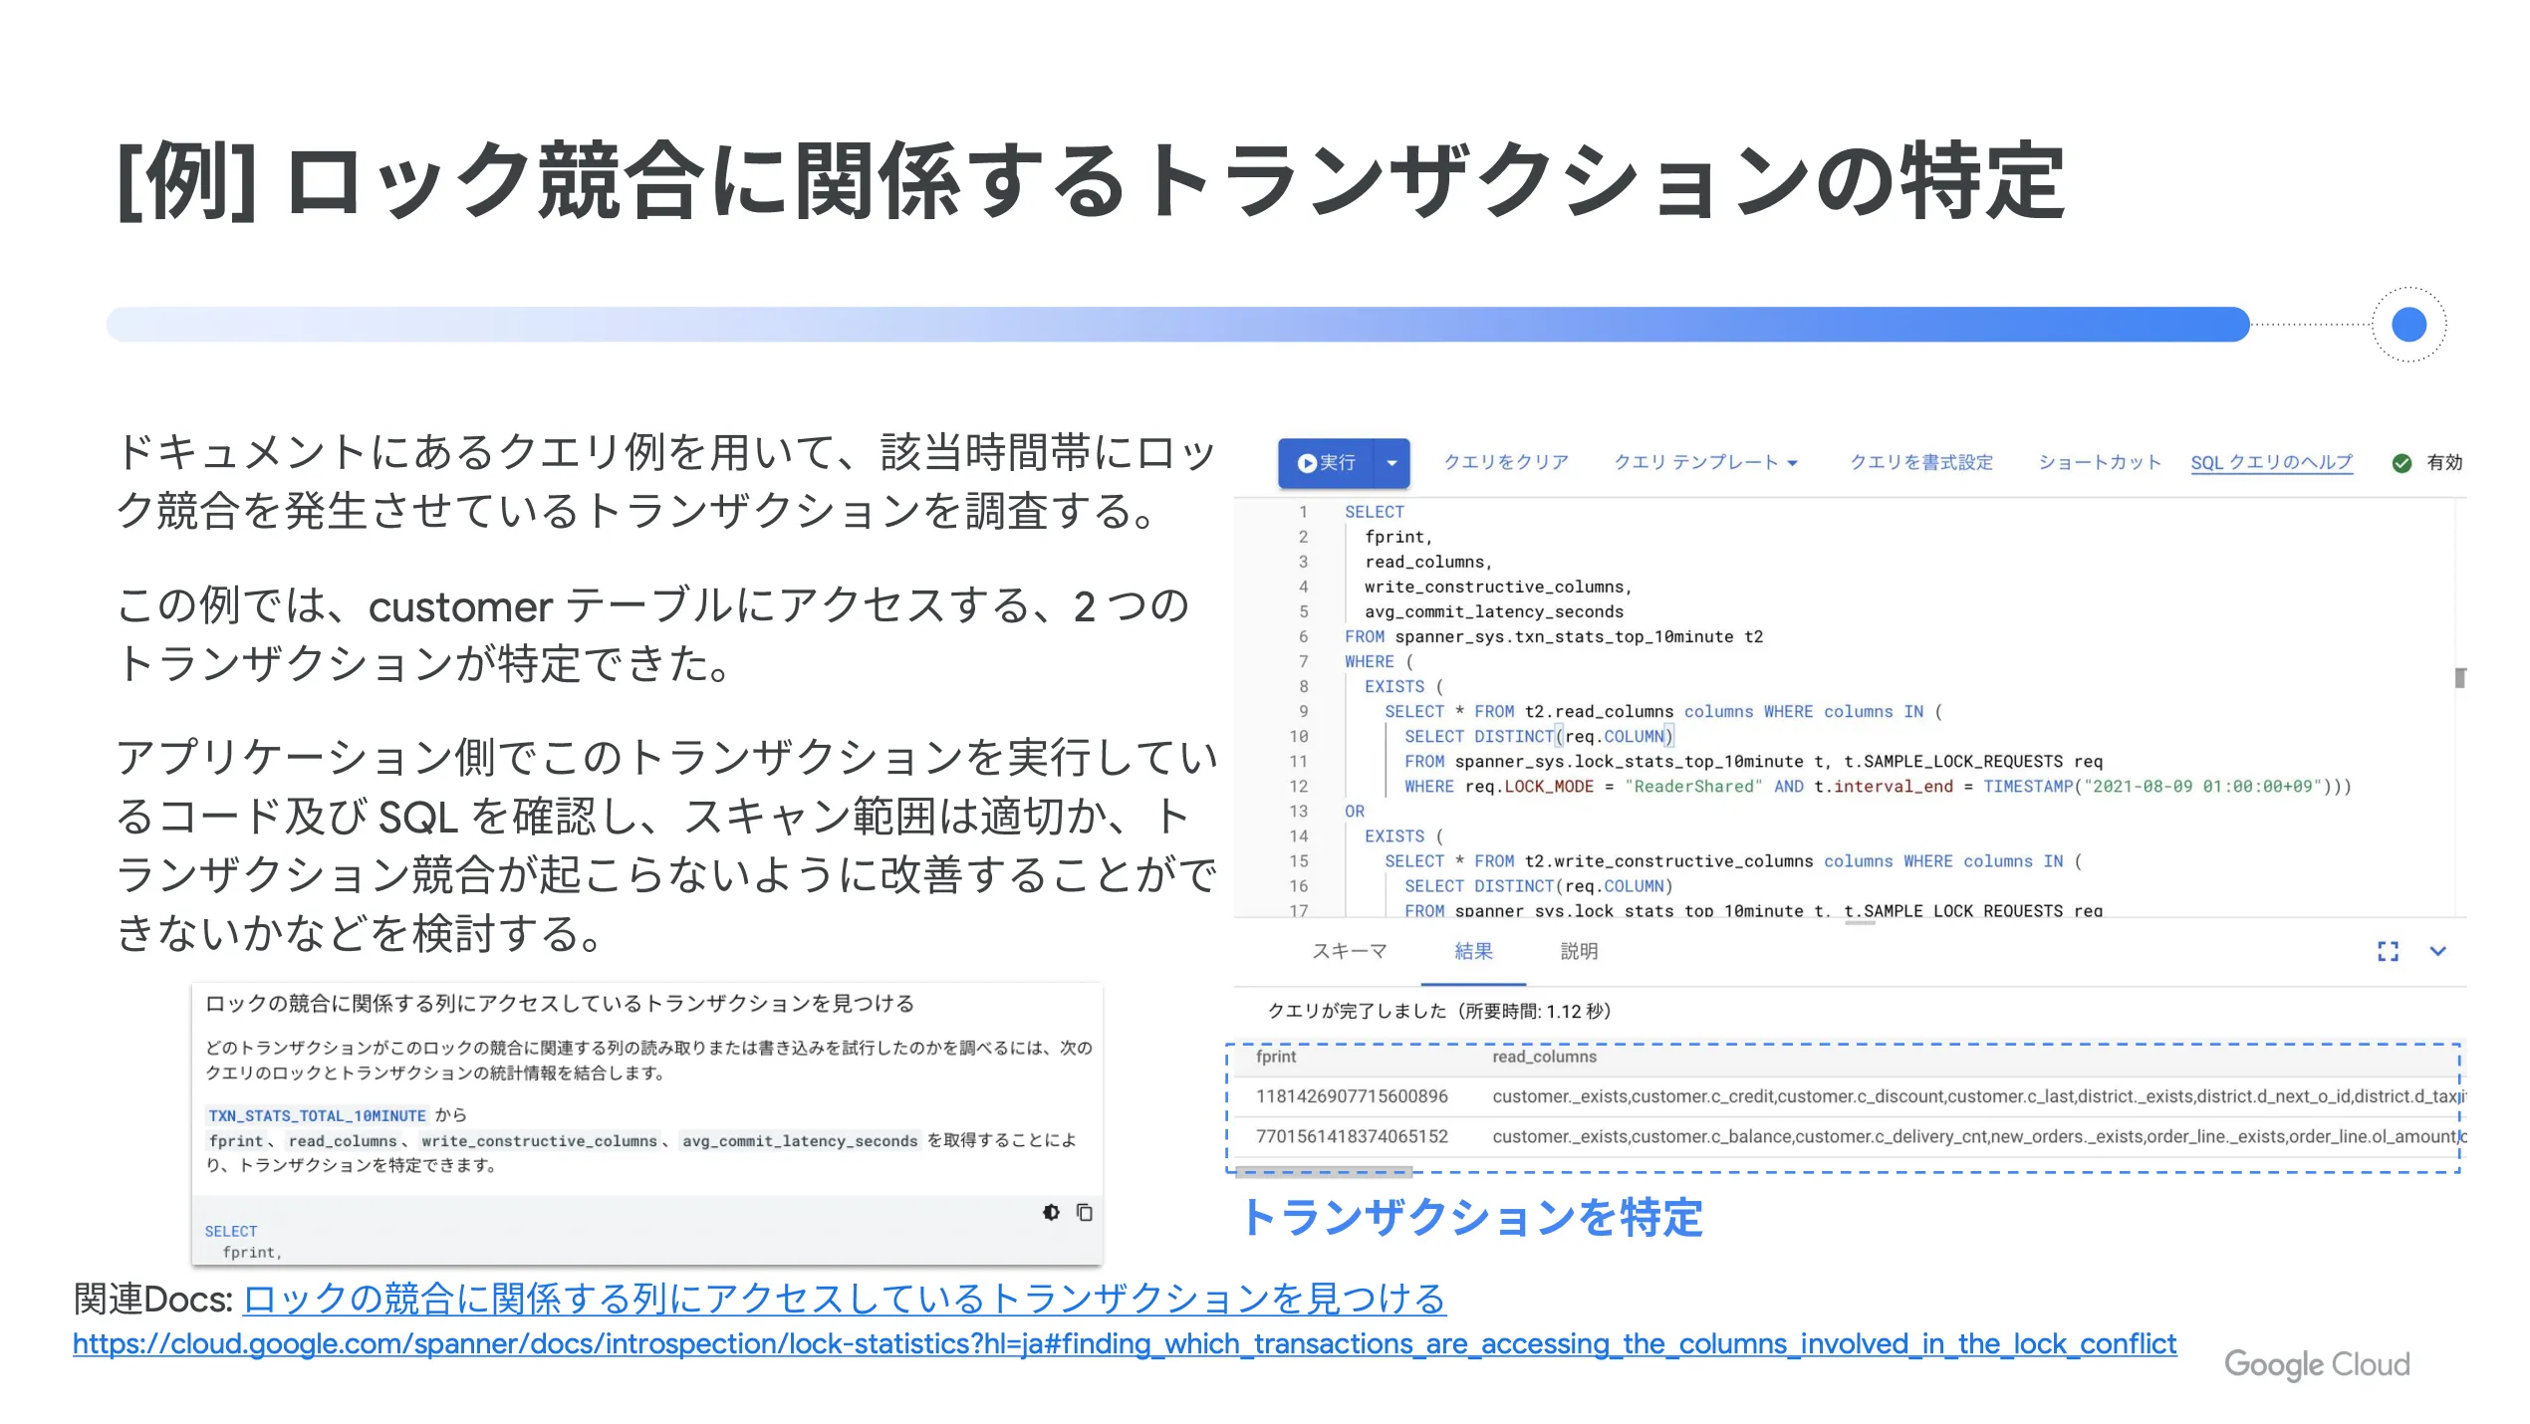Toggle dark theme icon in doc code block
This screenshot has width=2530, height=1424.
[x=1051, y=1212]
